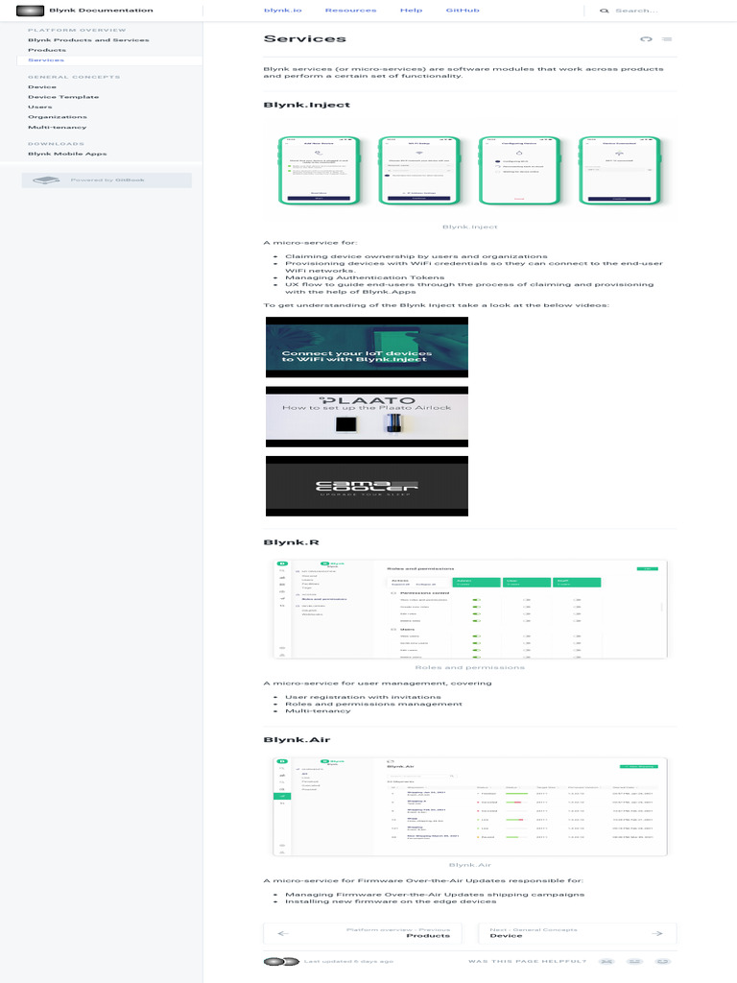Click 'Installing new firmware on the edge devices'
Viewport: 737px width, 983px height.
point(391,901)
